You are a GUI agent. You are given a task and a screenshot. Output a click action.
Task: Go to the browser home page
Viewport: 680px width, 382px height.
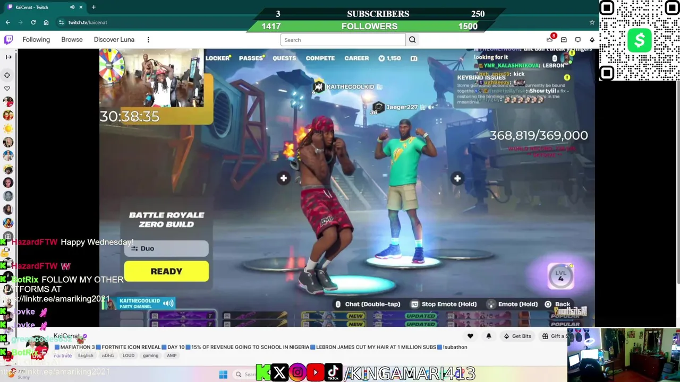(46, 22)
